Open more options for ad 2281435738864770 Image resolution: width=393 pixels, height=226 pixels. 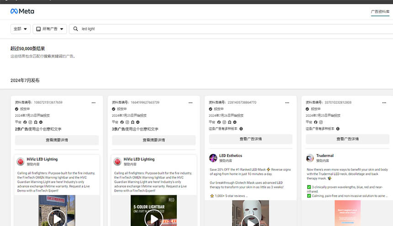pyautogui.click(x=287, y=103)
